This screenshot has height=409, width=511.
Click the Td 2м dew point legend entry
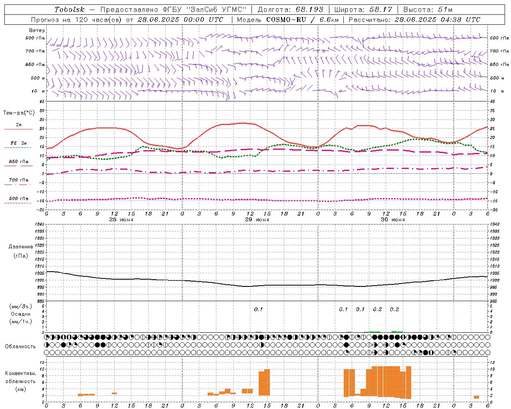pyautogui.click(x=18, y=143)
